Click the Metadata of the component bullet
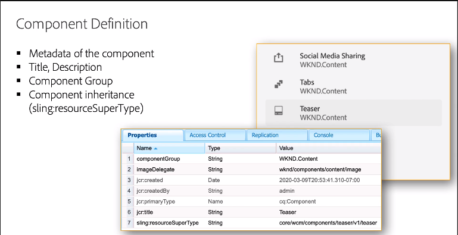Image resolution: width=458 pixels, height=235 pixels. (x=92, y=54)
